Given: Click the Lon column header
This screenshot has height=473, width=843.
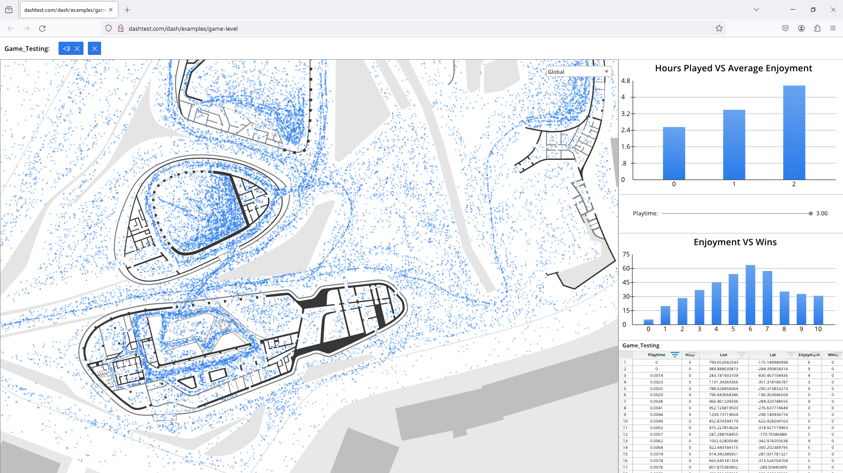Looking at the screenshot, I should [724, 355].
